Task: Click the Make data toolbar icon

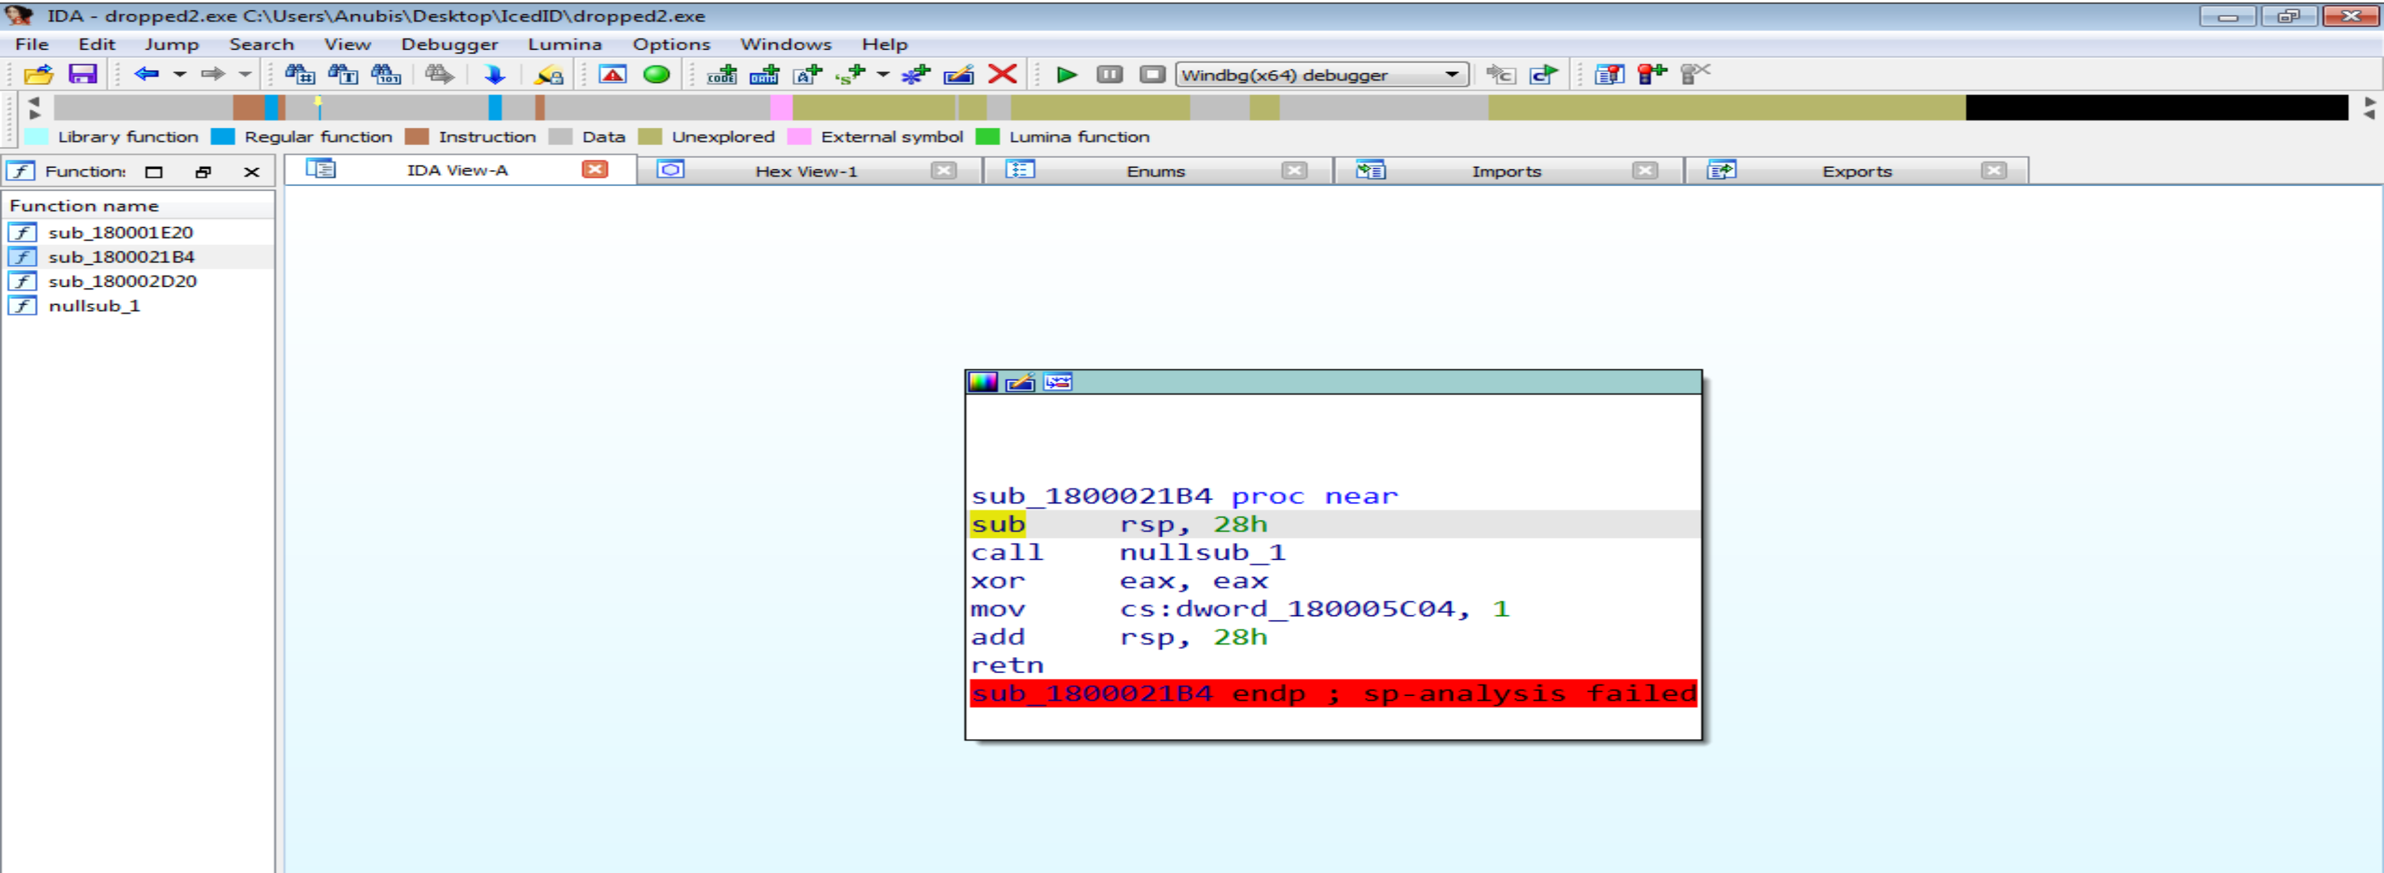Action: [764, 74]
